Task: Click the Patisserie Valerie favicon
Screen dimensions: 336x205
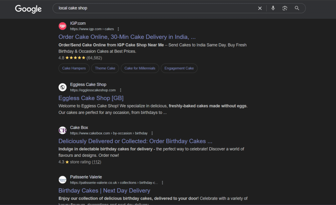Action: tap(63, 180)
